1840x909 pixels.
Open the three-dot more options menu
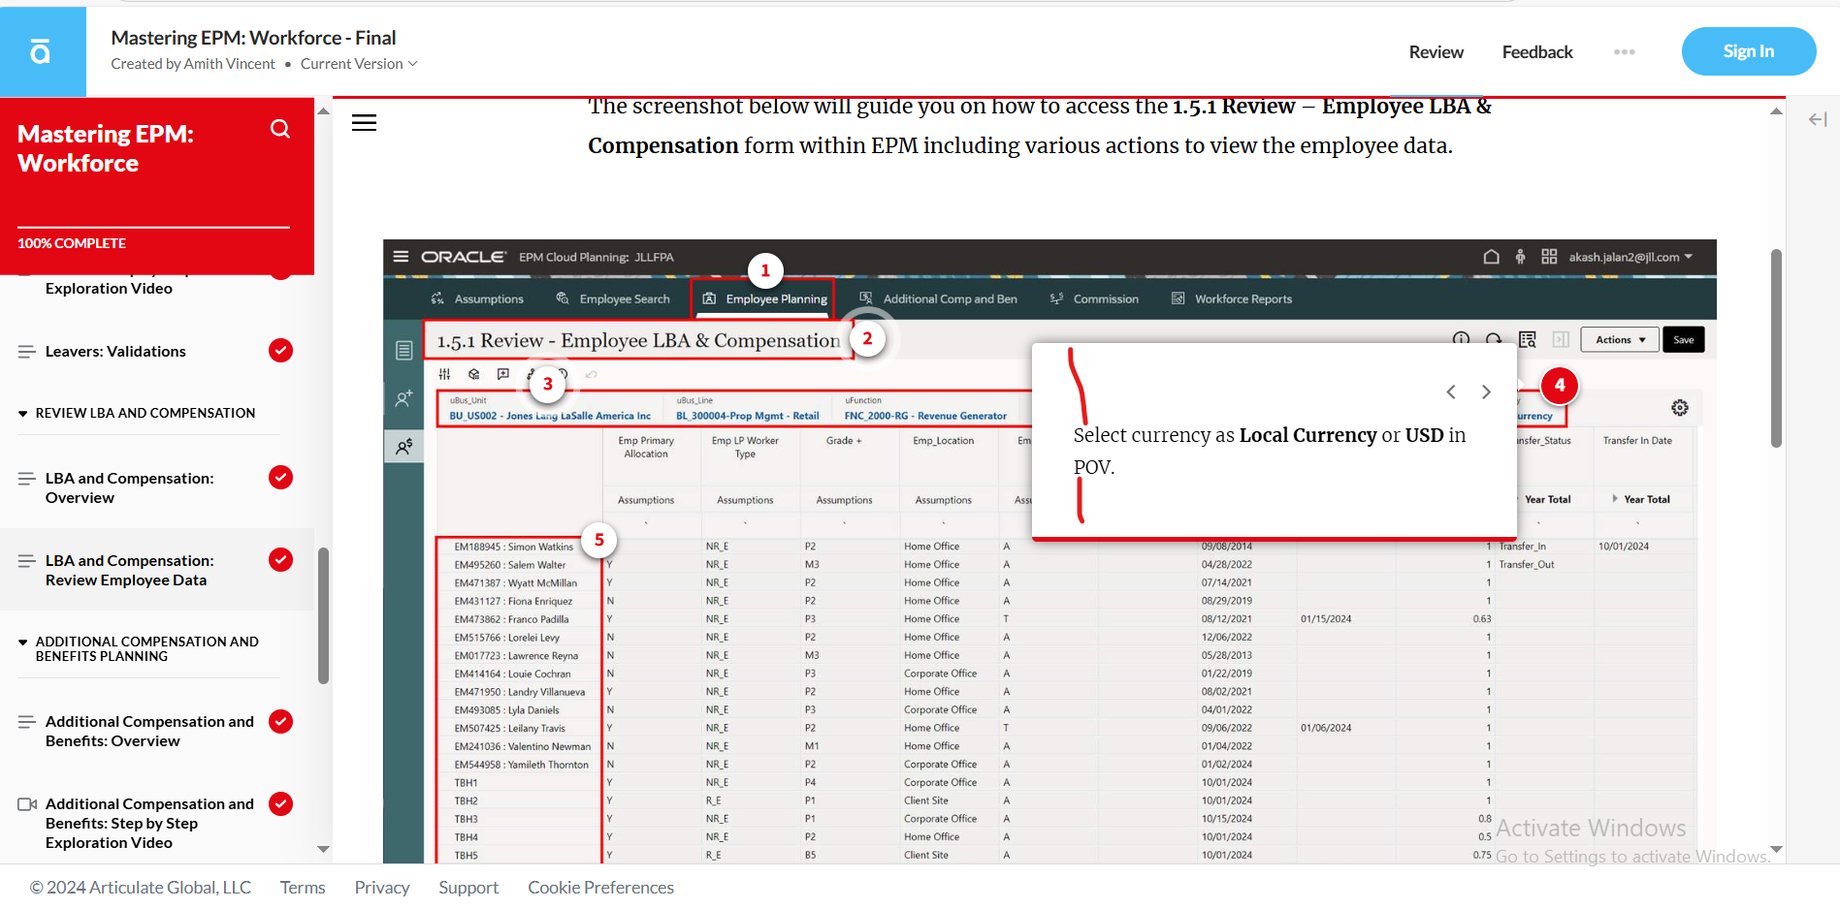(1625, 52)
